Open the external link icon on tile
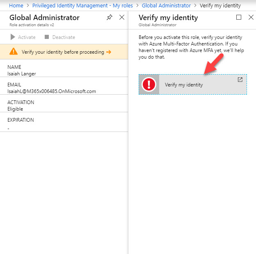The image size is (256, 254). [240, 79]
